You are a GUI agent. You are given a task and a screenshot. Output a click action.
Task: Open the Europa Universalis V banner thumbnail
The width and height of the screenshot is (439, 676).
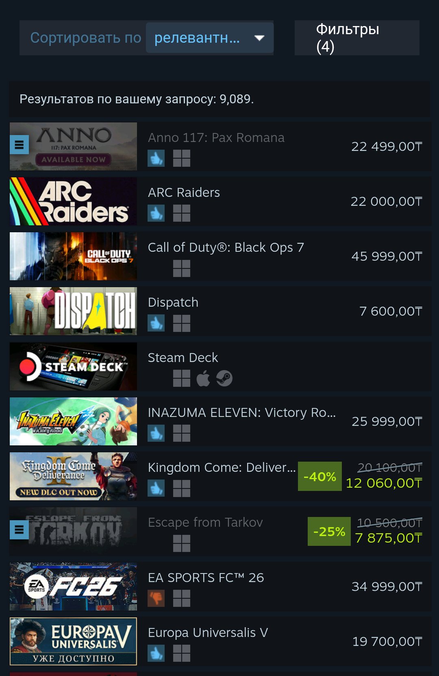point(73,641)
